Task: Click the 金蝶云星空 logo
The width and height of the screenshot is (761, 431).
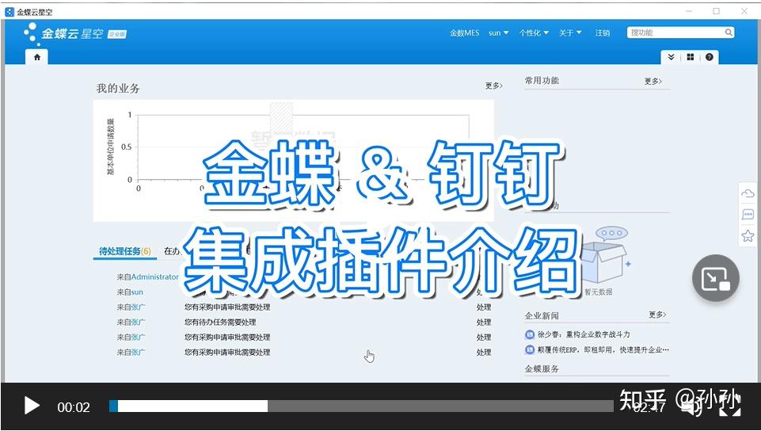Action: [x=75, y=33]
